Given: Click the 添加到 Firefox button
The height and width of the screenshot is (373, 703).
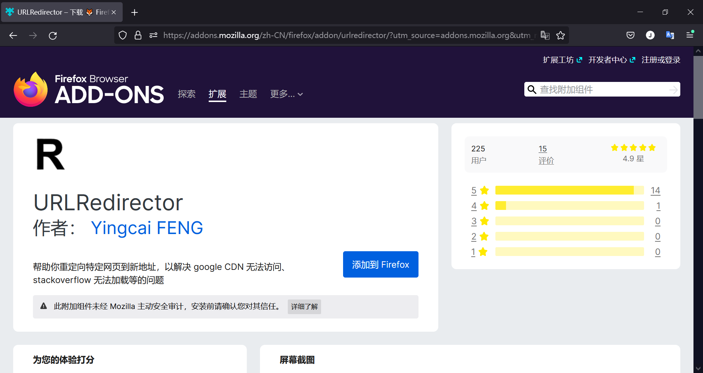Looking at the screenshot, I should click(380, 264).
